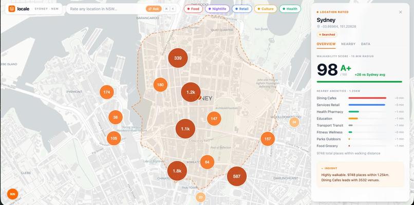Click the 157 cluster marker
This screenshot has width=414, height=205.
click(268, 139)
